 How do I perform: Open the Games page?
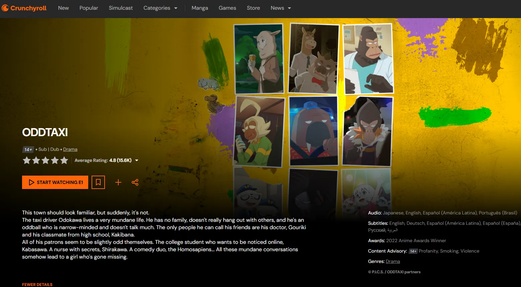[x=227, y=8]
